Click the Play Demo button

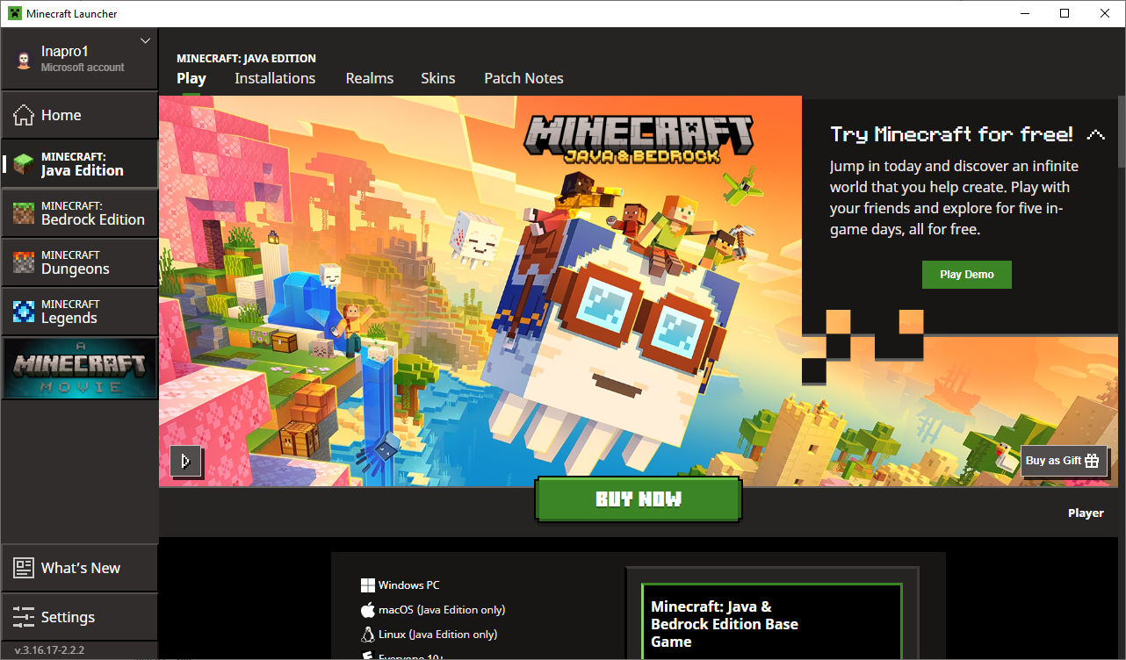[967, 275]
